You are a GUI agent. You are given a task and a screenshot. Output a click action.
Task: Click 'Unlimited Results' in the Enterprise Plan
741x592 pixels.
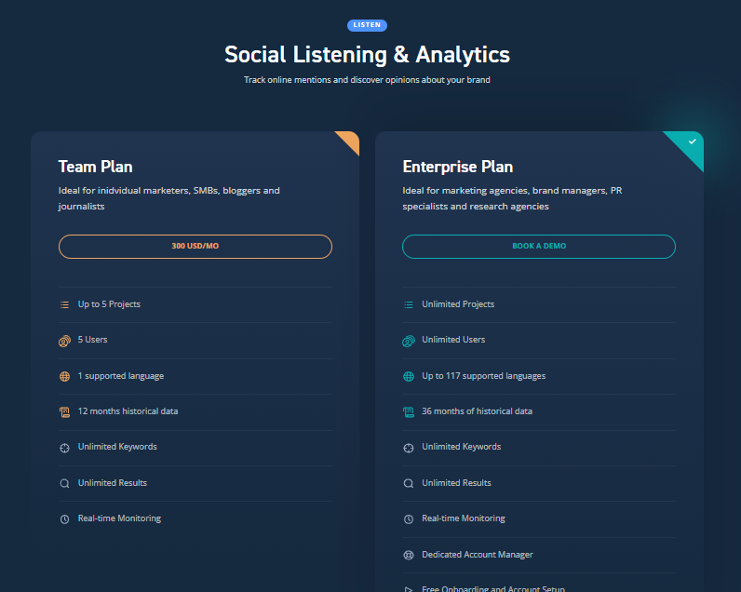coord(456,483)
